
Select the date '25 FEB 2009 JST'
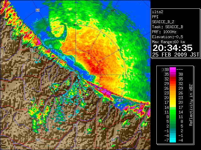[x=176, y=55]
